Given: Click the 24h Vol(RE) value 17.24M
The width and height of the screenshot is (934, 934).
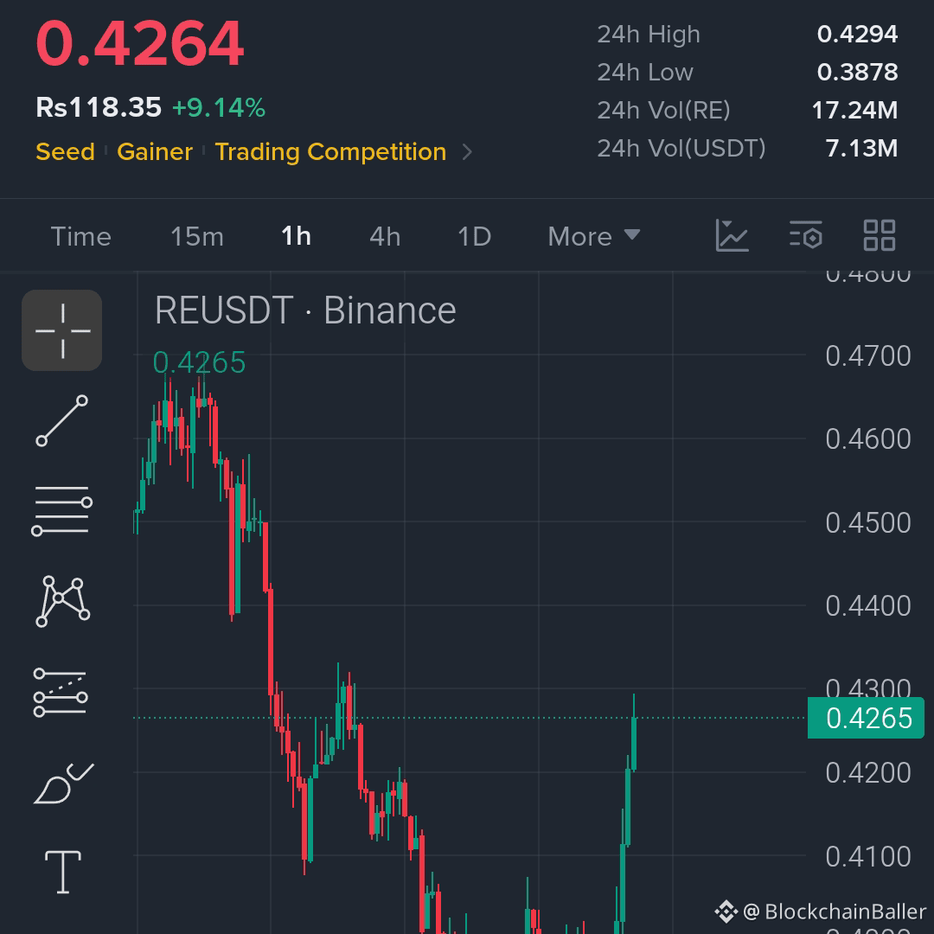Looking at the screenshot, I should [854, 110].
